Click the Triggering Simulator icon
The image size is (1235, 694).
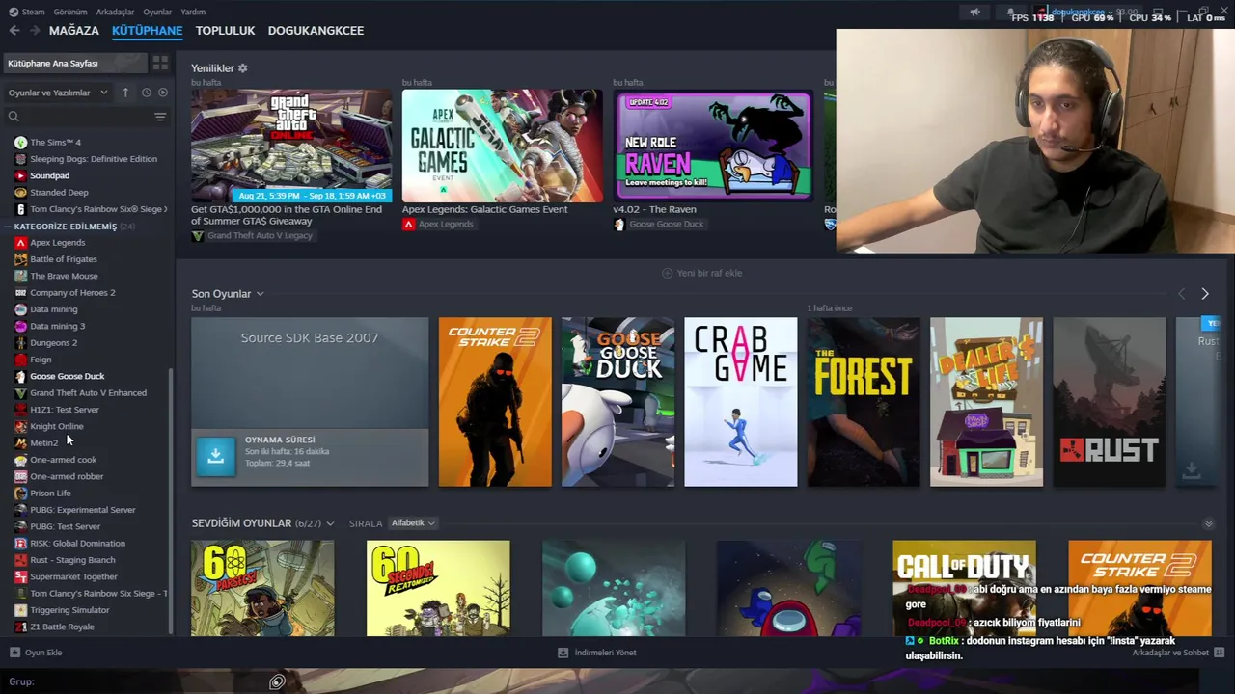20,610
